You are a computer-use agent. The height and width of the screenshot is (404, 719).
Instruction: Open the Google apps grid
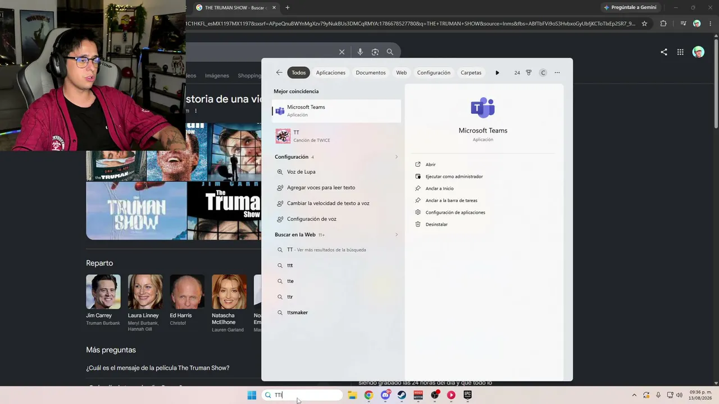coord(680,52)
